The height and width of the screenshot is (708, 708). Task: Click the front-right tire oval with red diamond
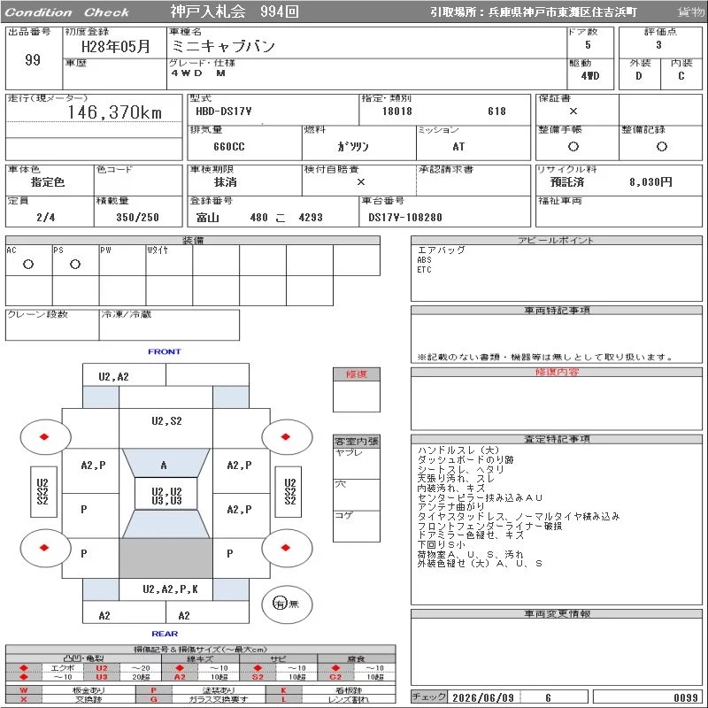[287, 436]
